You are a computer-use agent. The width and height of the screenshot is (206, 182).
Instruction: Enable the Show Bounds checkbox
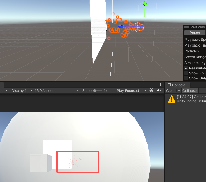point(186,73)
